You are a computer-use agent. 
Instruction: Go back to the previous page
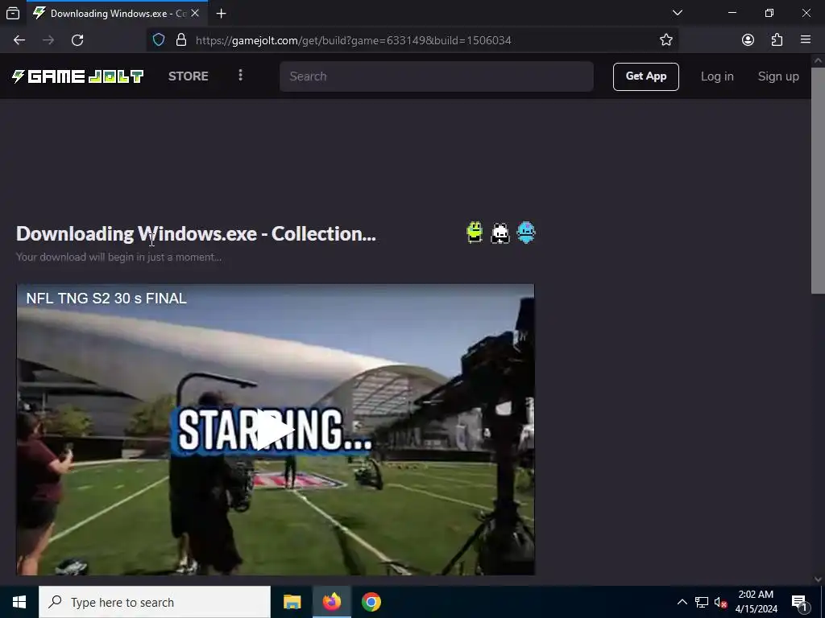coord(19,40)
